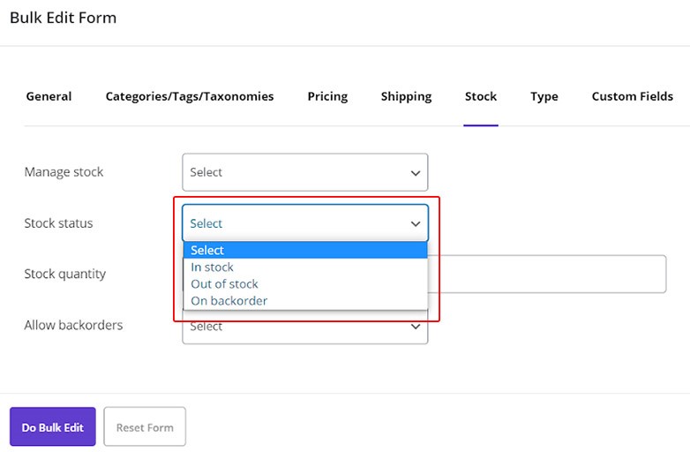Select On backorder from dropdown list
690x452 pixels.
(229, 300)
